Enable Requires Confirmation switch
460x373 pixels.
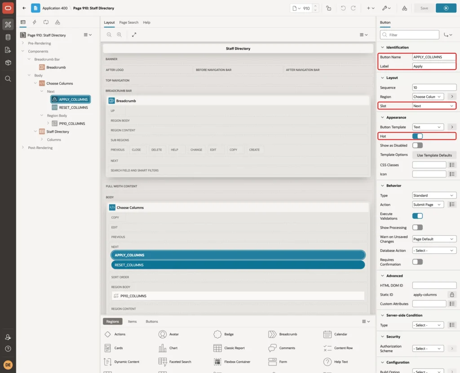tap(417, 262)
